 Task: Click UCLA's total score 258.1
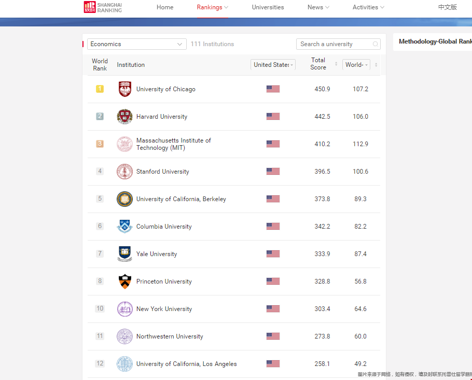pyautogui.click(x=323, y=364)
